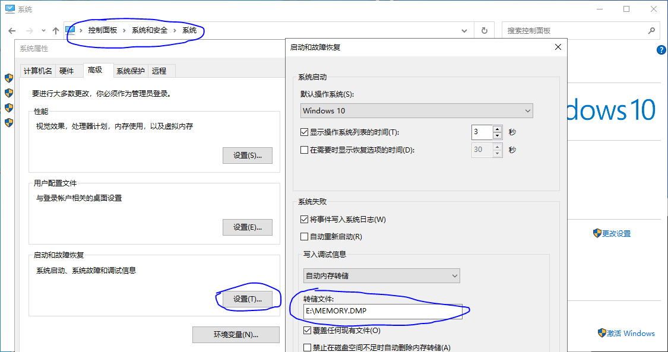This screenshot has width=668, height=352.
Task: Go up one level in Control Panel
Action: pyautogui.click(x=55, y=31)
